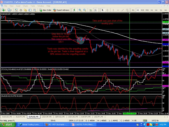Image resolution: width=169 pixels, height=127 pixels.
Task: Select the Cursor arrow tool
Action: tap(102, 10)
